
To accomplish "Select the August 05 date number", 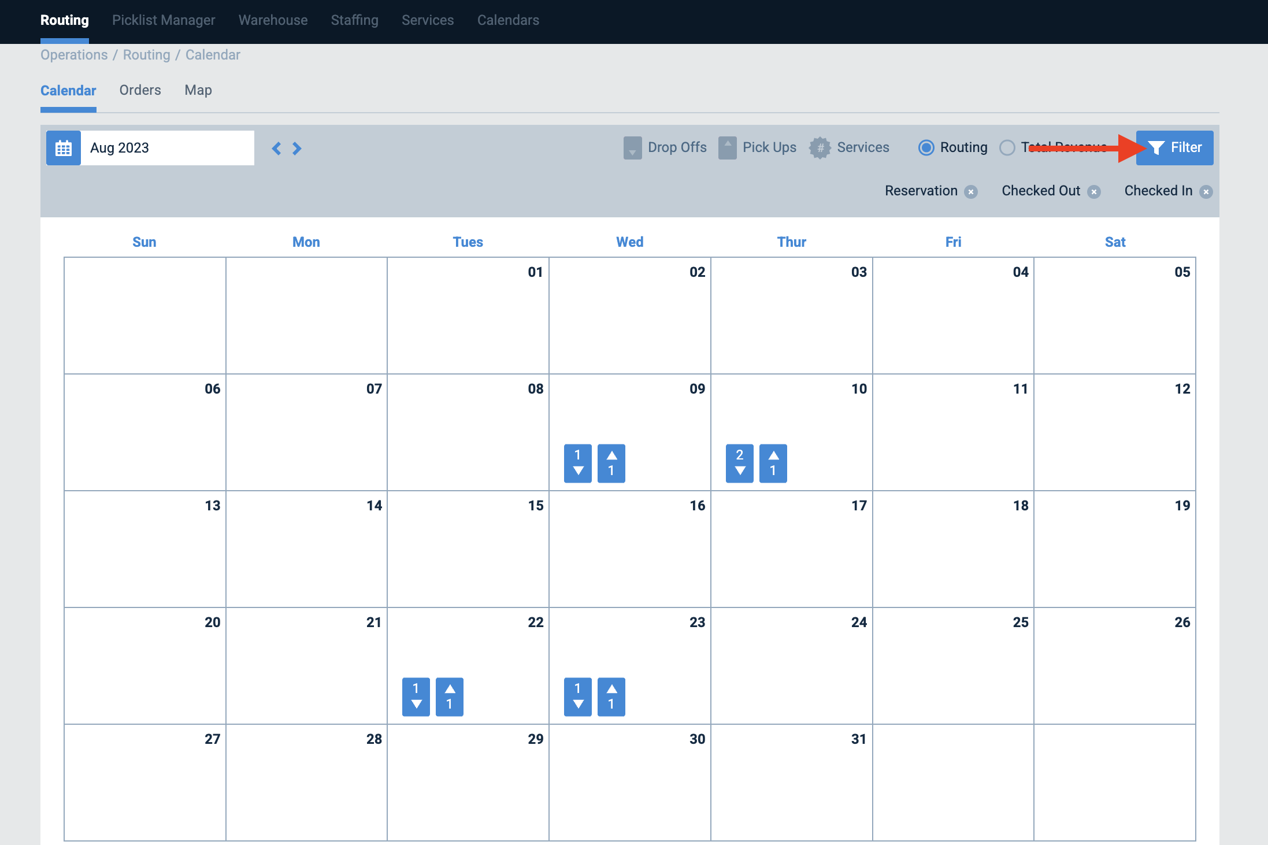I will click(x=1182, y=272).
